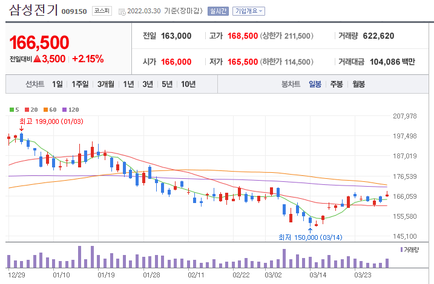This screenshot has width=434, height=284.
Task: Click the 01/28 date axis label
Action: pos(151,275)
